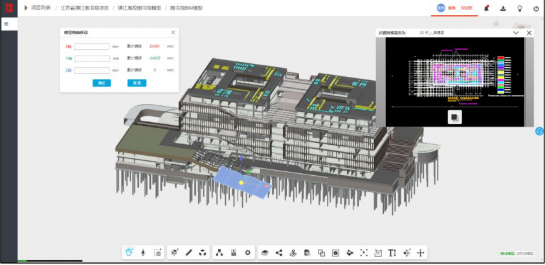Click the download tray icon in header
Screen dimensions: 545x265
pos(504,8)
